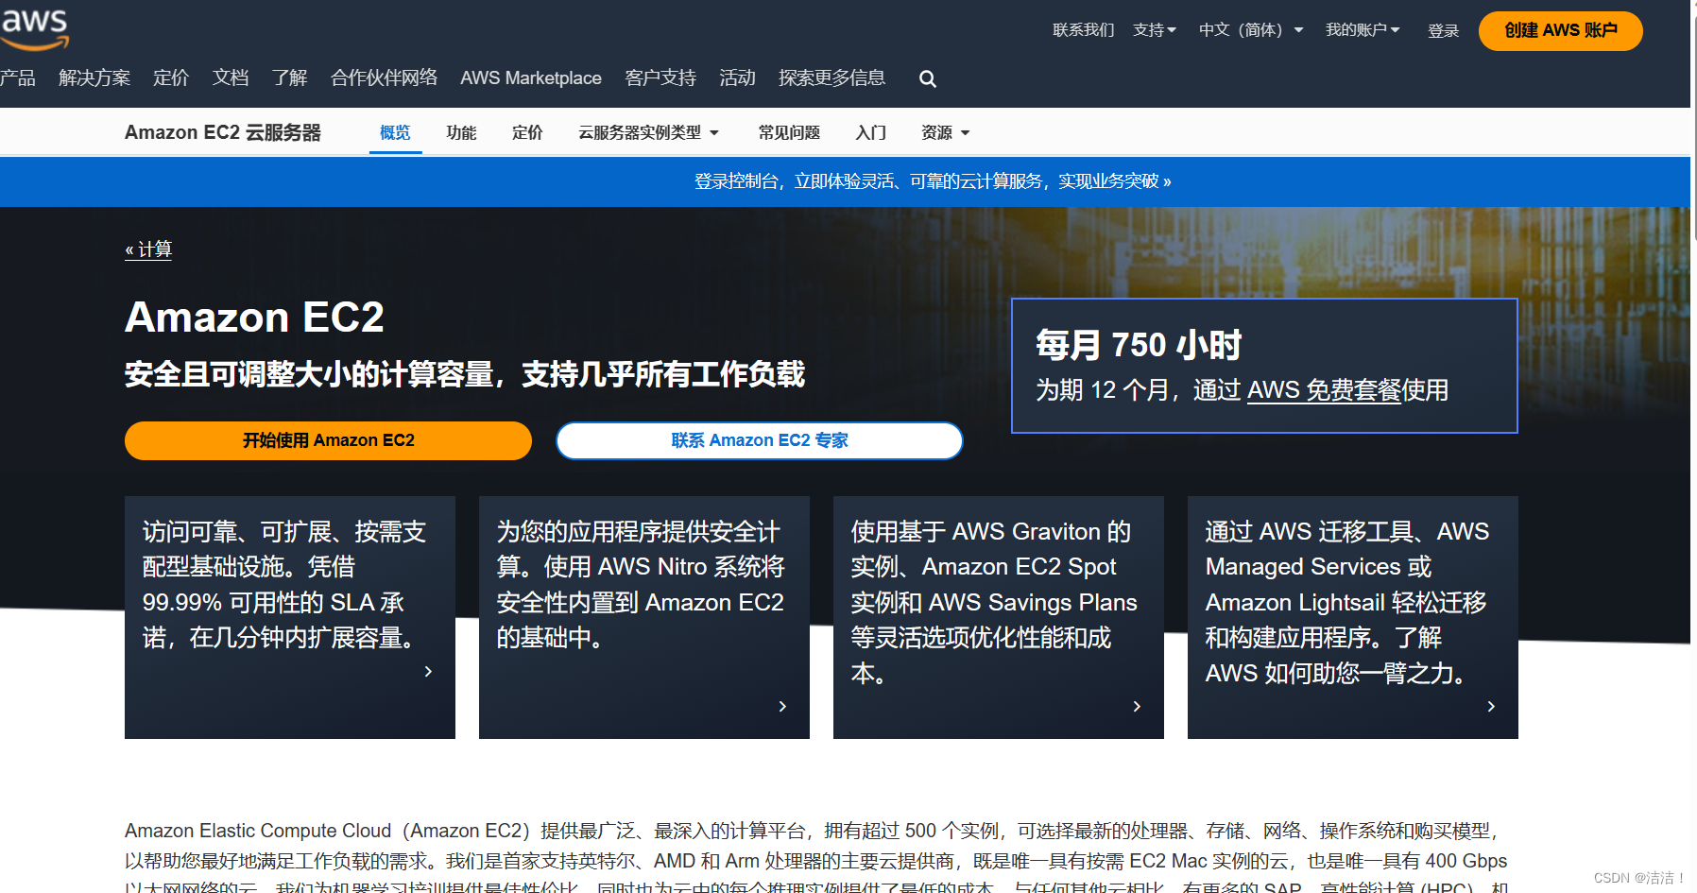Open AWS Marketplace menu
Screen dimensions: 1697x893
(x=531, y=78)
